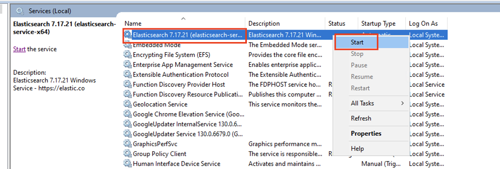Image resolution: width=500 pixels, height=169 pixels.
Task: Click the GoogleUpdater InternalService gear icon
Action: point(127,124)
